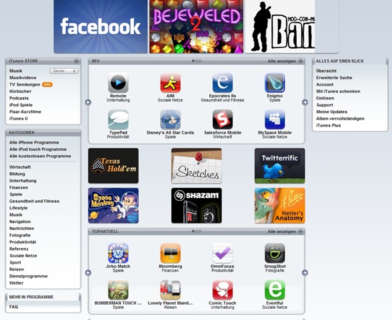Open Alle kostenlosen Programme category

point(40,156)
